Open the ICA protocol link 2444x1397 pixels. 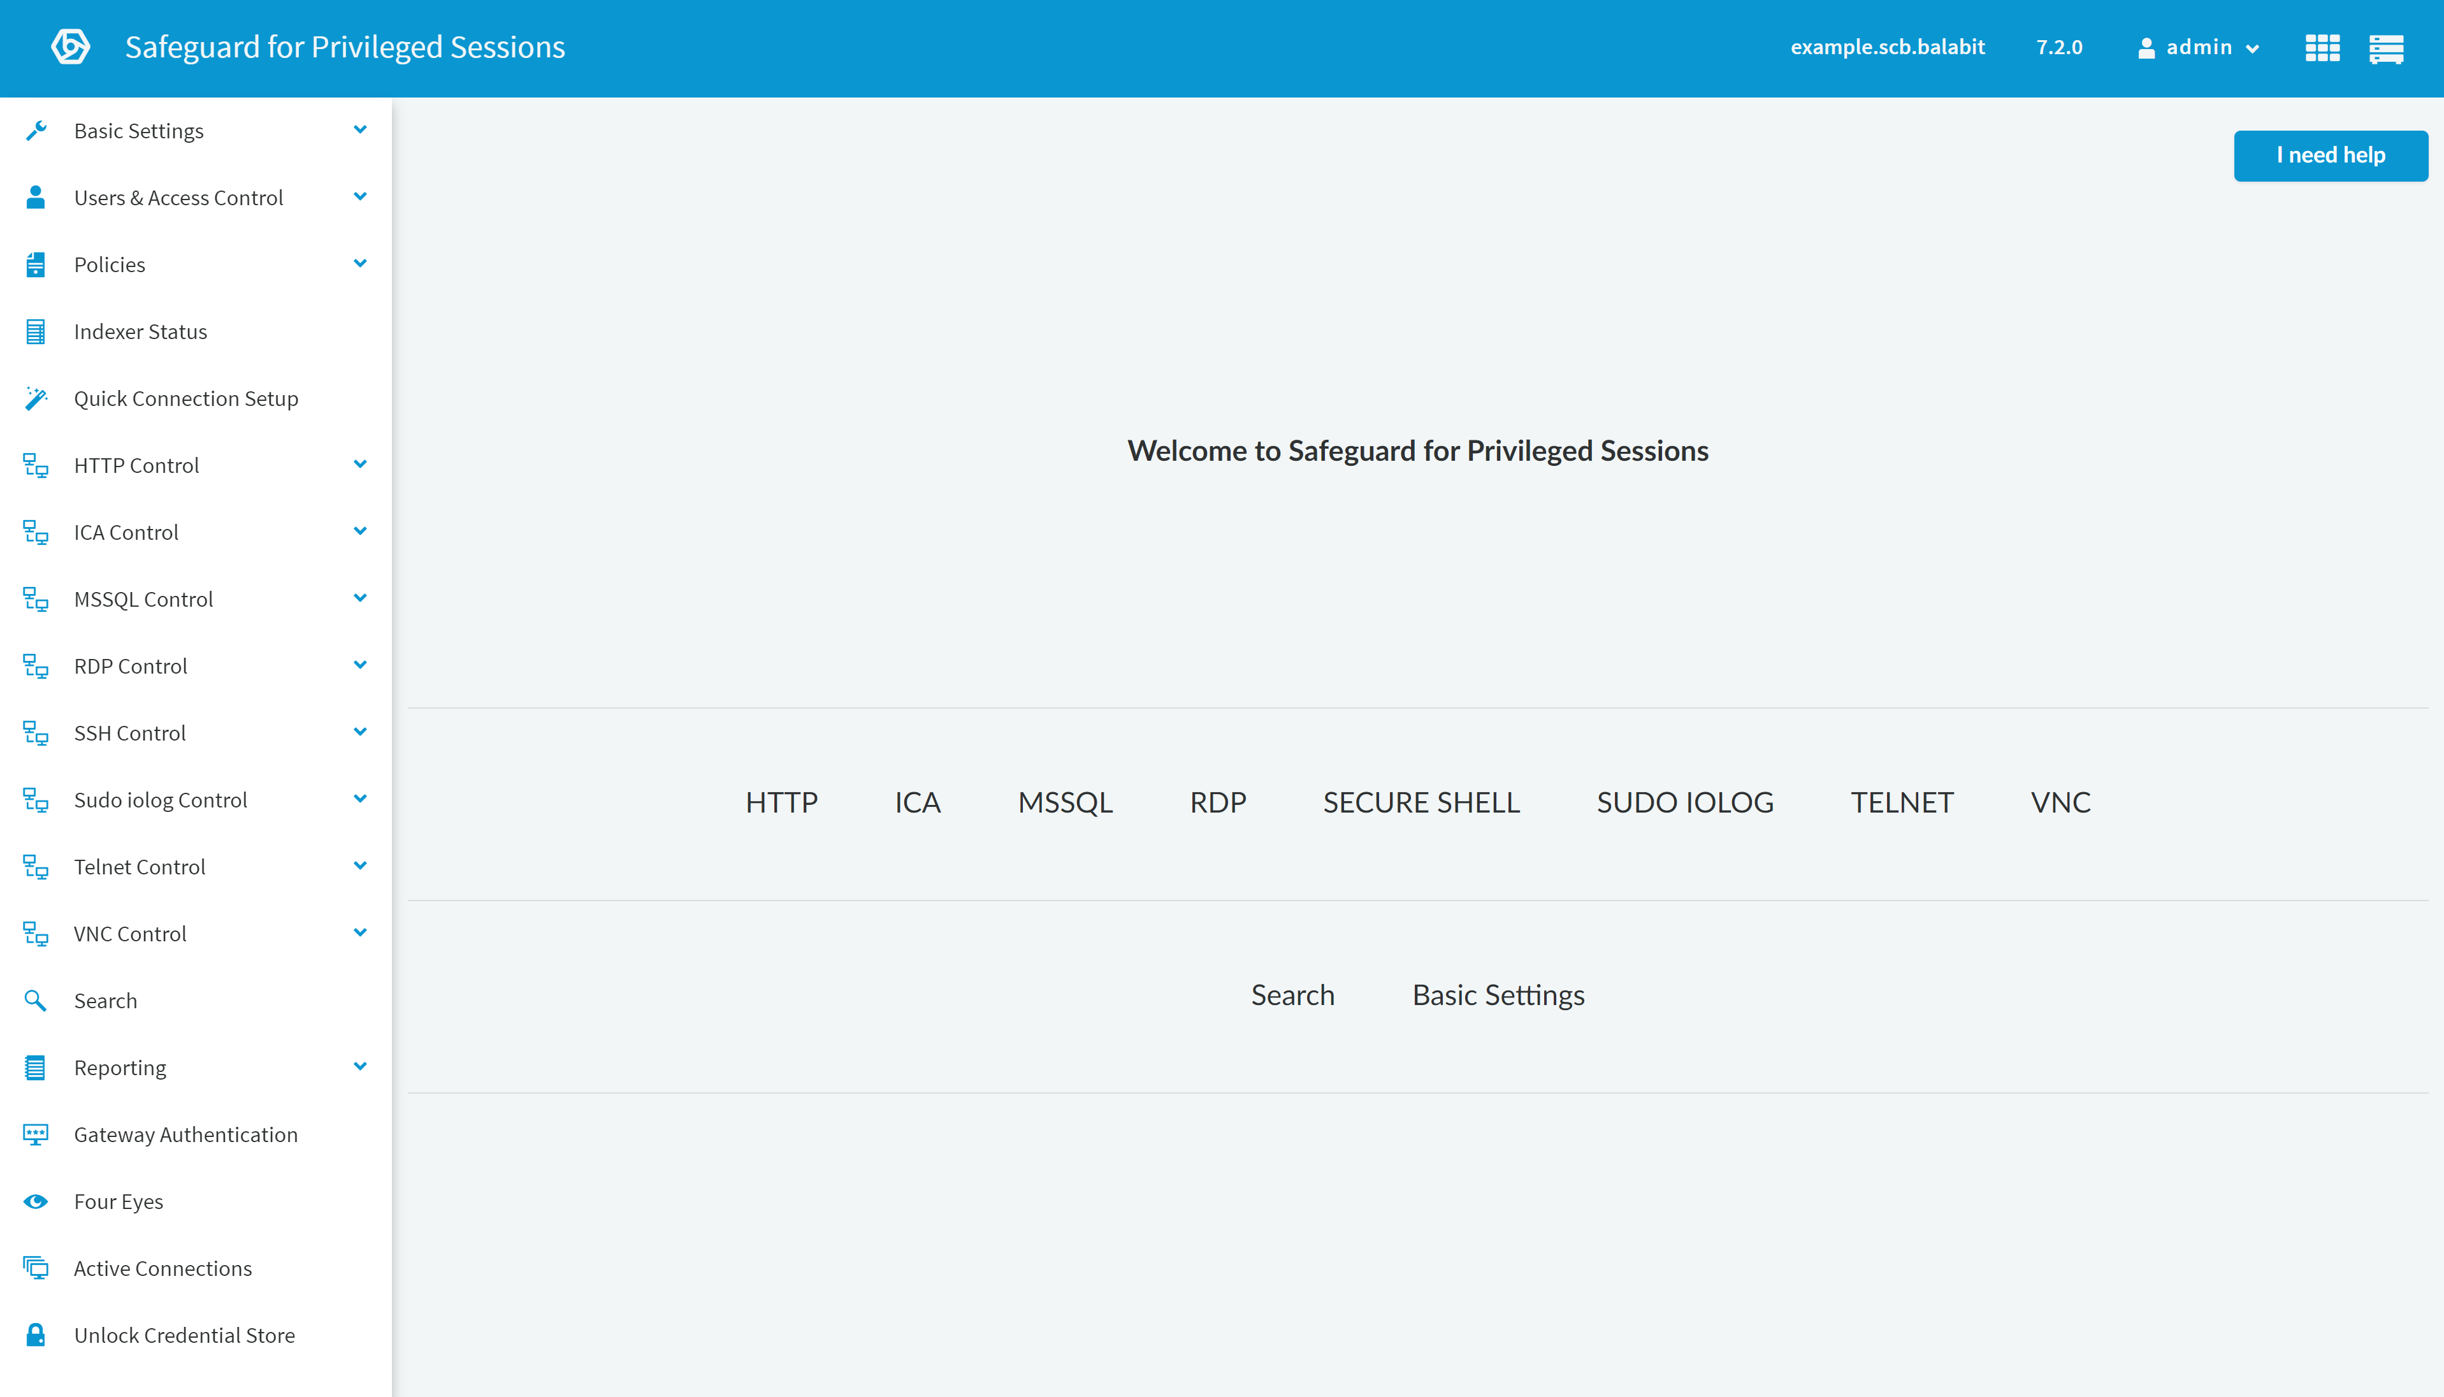pyautogui.click(x=918, y=803)
